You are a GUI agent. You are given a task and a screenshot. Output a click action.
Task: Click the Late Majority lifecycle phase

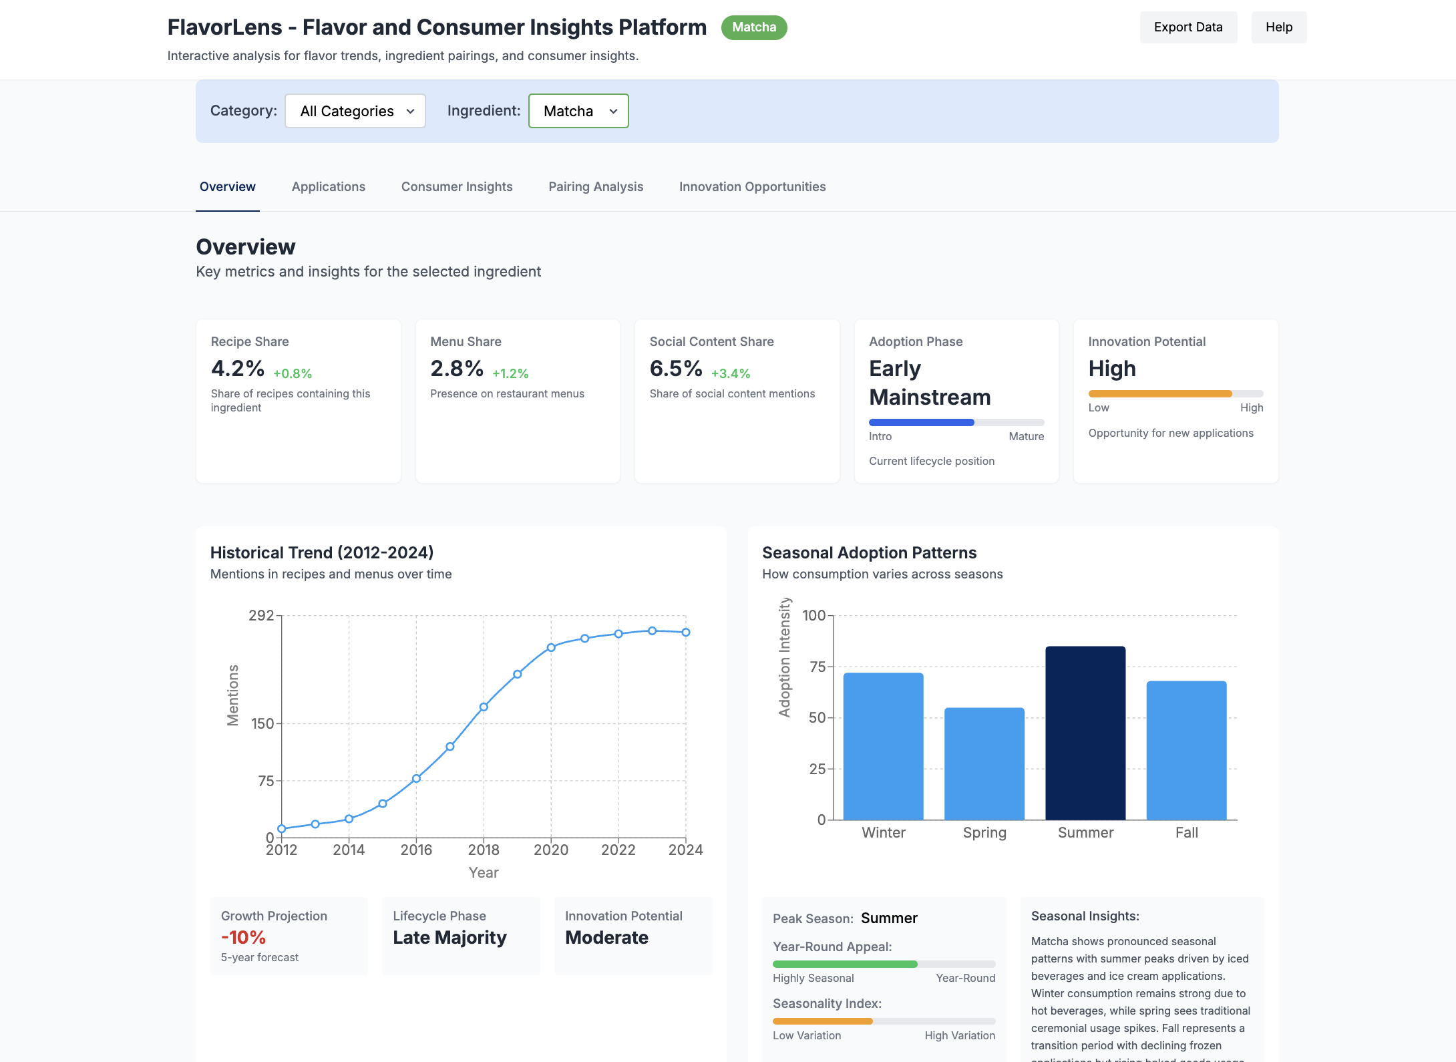449,937
